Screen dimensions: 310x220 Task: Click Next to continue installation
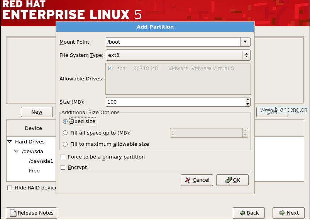coord(288,213)
